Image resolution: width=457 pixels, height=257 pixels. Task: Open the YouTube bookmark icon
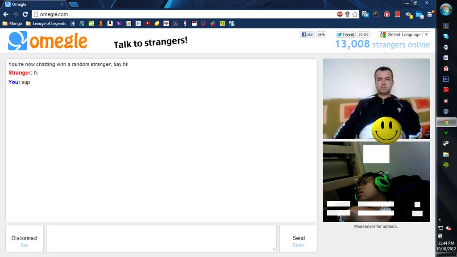(x=147, y=23)
